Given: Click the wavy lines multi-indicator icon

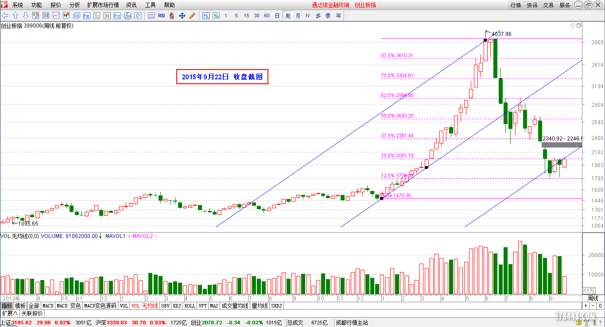Looking at the screenshot, I should click(x=151, y=16).
